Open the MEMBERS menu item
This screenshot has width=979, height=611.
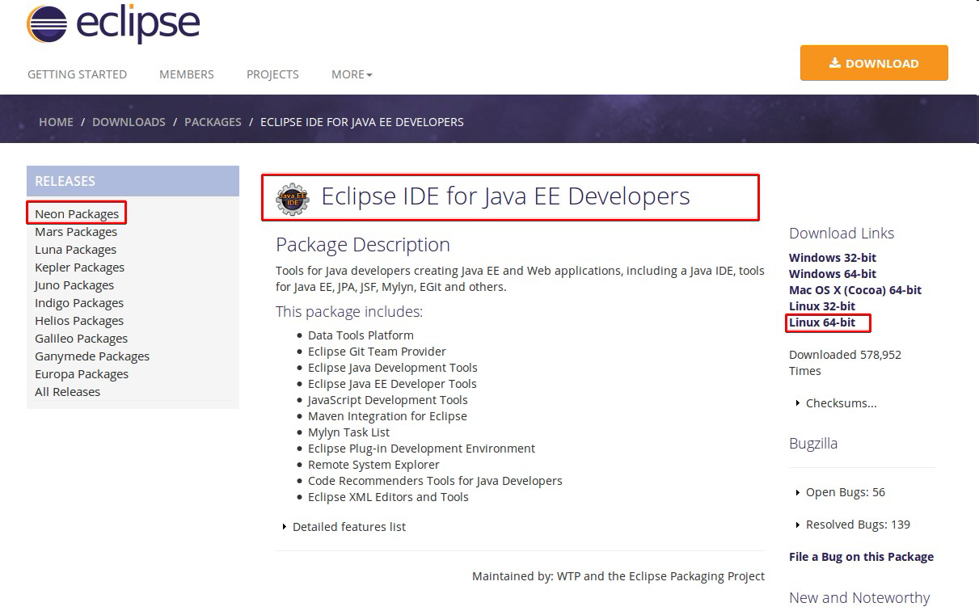point(187,74)
